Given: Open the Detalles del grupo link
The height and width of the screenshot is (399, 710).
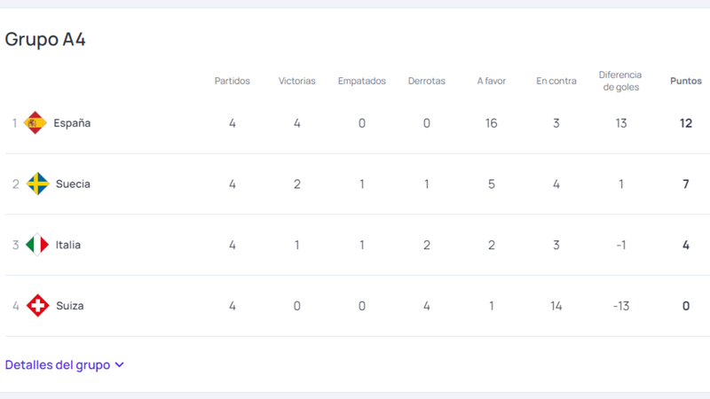Looking at the screenshot, I should [x=58, y=365].
